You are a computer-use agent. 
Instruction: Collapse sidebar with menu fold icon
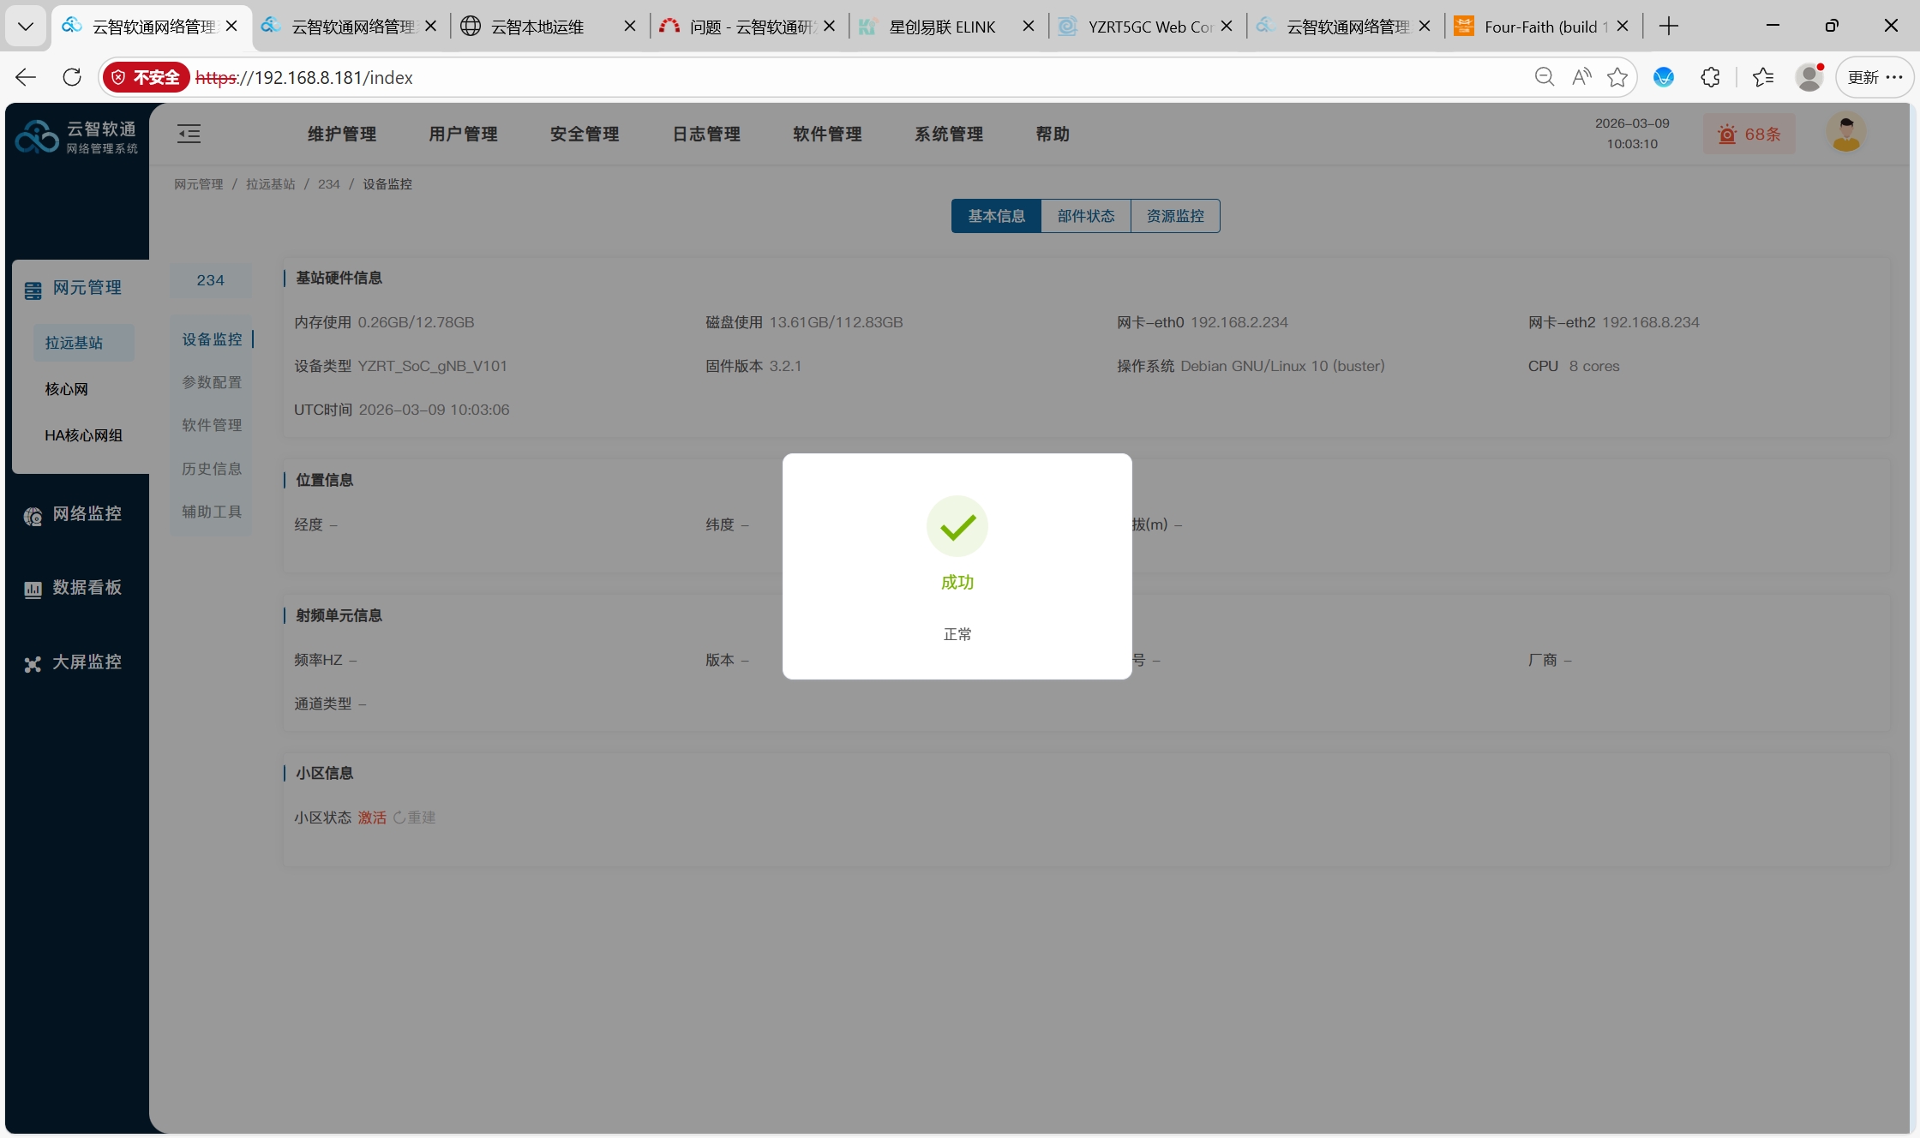pyautogui.click(x=189, y=134)
